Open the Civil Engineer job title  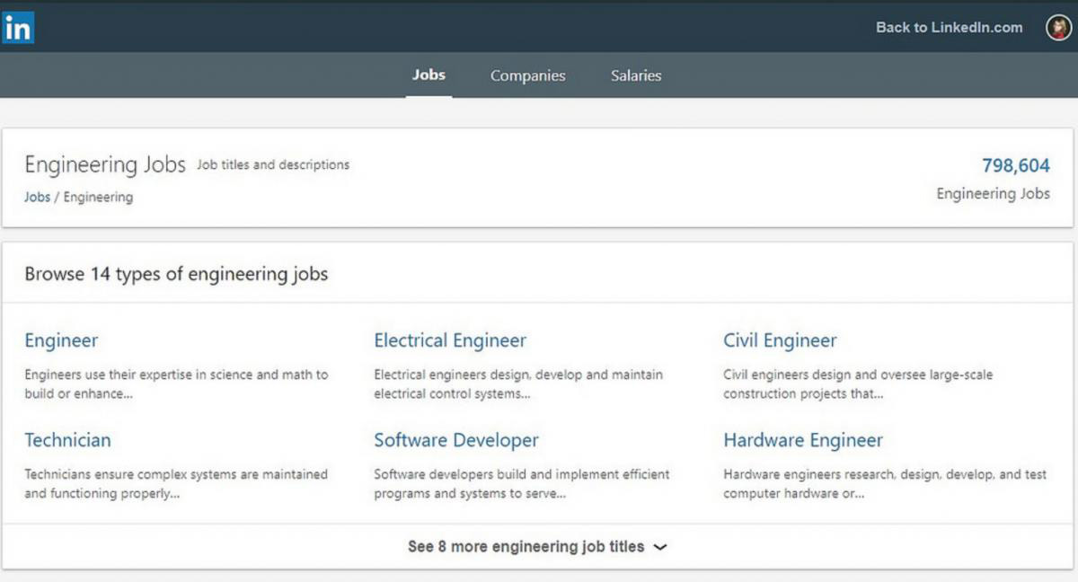click(x=780, y=340)
